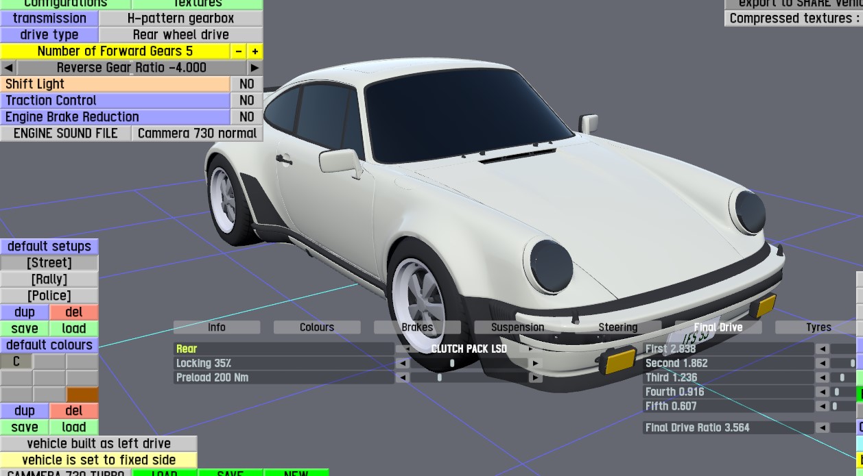Decrease the Fourth gear ratio
The image size is (863, 476).
click(822, 392)
